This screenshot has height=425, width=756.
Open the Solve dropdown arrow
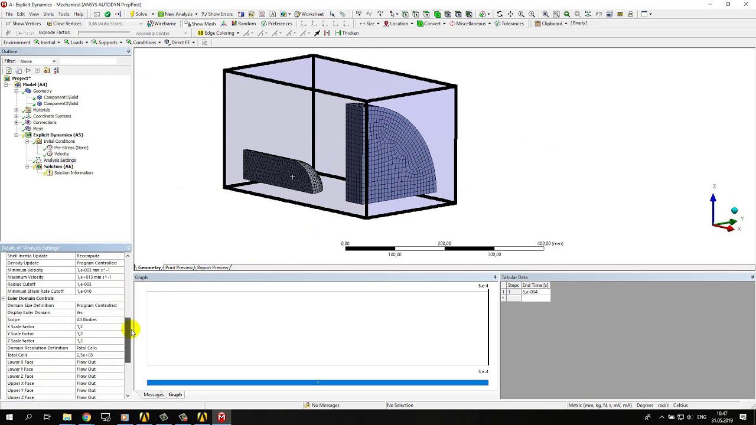tap(152, 14)
